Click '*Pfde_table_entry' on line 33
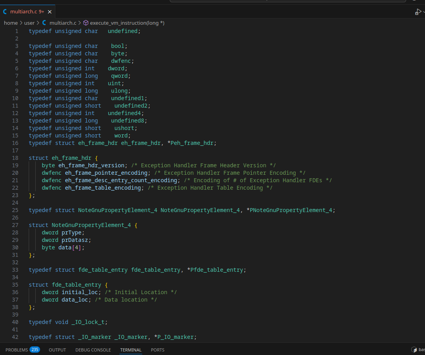Screen dimensions: 425x355 pyautogui.click(x=215, y=270)
